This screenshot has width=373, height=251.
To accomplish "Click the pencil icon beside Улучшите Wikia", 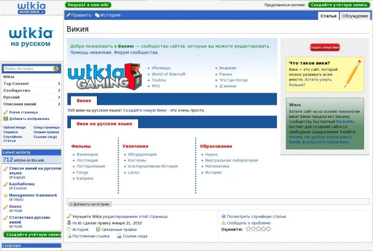I will pyautogui.click(x=69, y=216).
